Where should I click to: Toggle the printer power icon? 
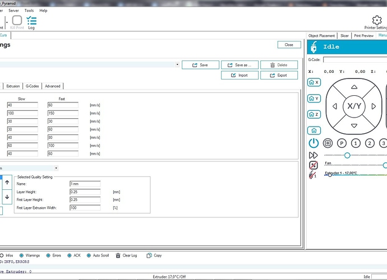[x=314, y=143]
